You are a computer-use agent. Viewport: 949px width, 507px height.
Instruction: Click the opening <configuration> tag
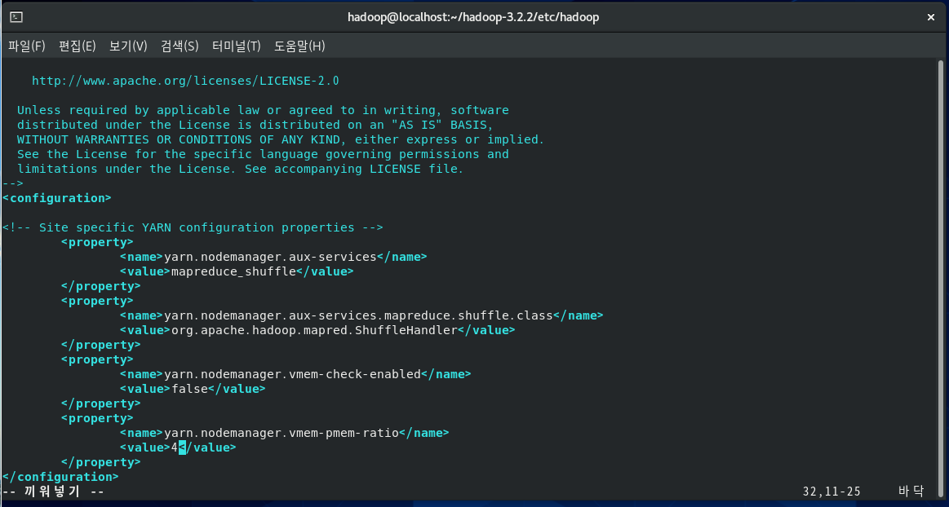click(x=57, y=198)
